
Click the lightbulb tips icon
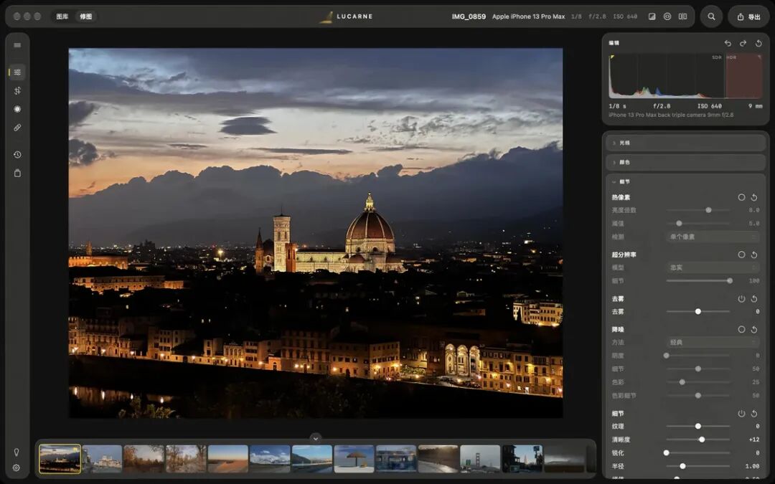coord(17,452)
